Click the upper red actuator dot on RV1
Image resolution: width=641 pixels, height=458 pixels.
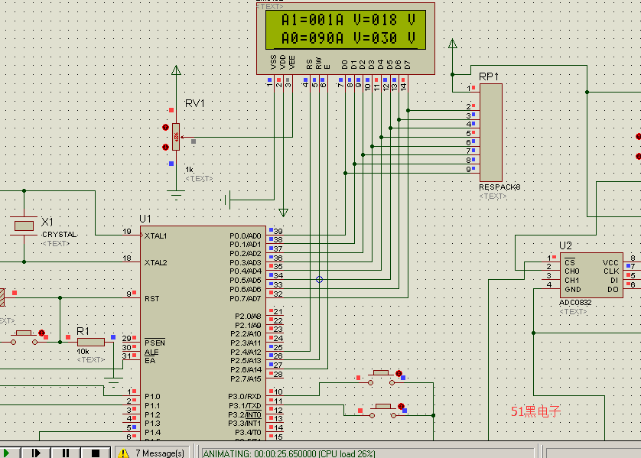click(165, 128)
